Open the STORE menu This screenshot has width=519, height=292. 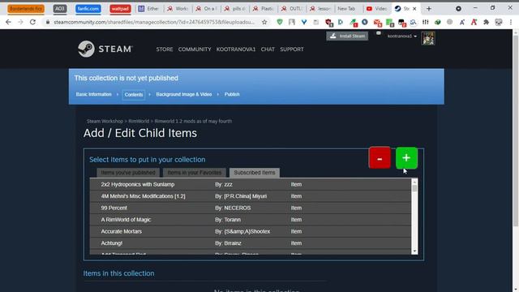[165, 49]
